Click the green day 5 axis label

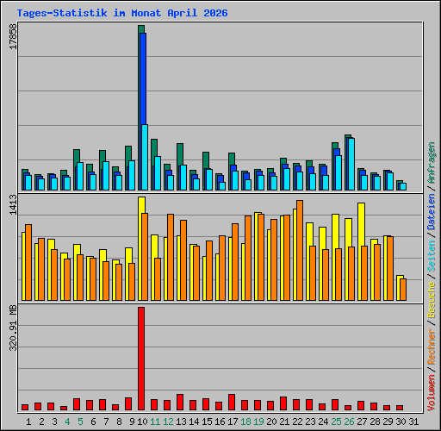pyautogui.click(x=80, y=422)
